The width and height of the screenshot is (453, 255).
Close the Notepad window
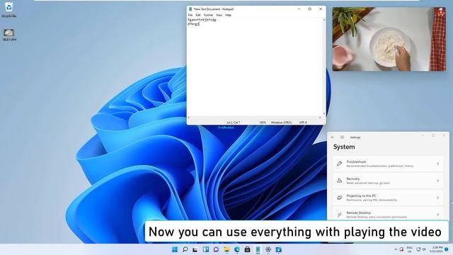pos(321,9)
